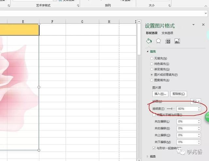This screenshot has width=209, height=161.
Task: Open the Effects pentagon tab
Action: coord(158,41)
